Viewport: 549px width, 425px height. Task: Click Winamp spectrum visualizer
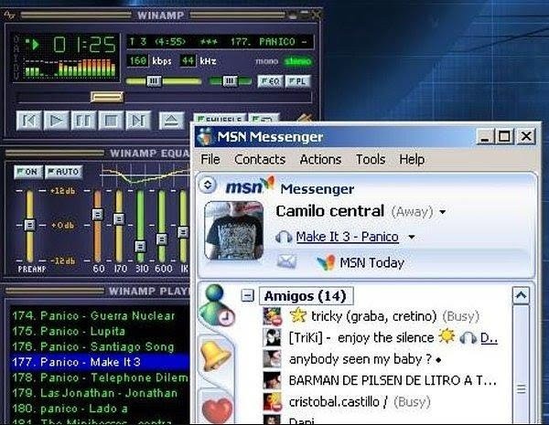70,69
